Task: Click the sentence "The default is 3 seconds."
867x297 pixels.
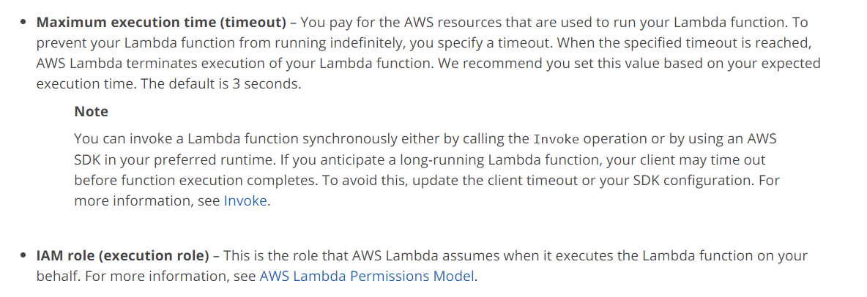Action: (x=220, y=83)
